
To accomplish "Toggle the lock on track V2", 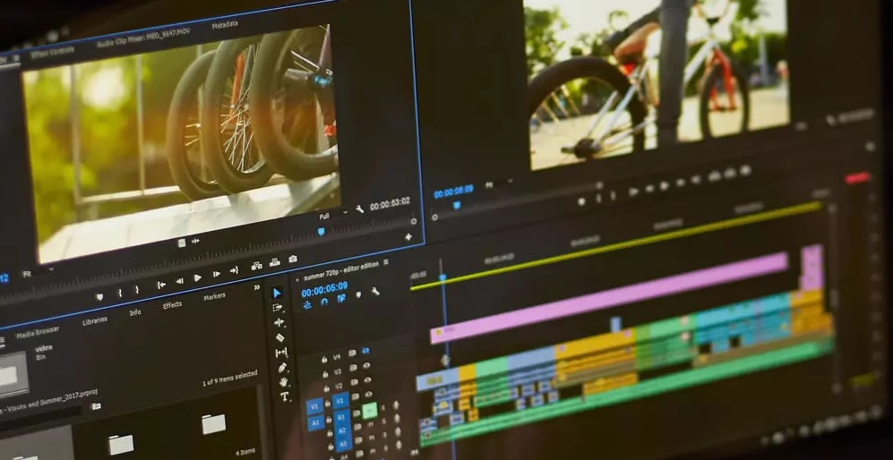I will pyautogui.click(x=328, y=388).
